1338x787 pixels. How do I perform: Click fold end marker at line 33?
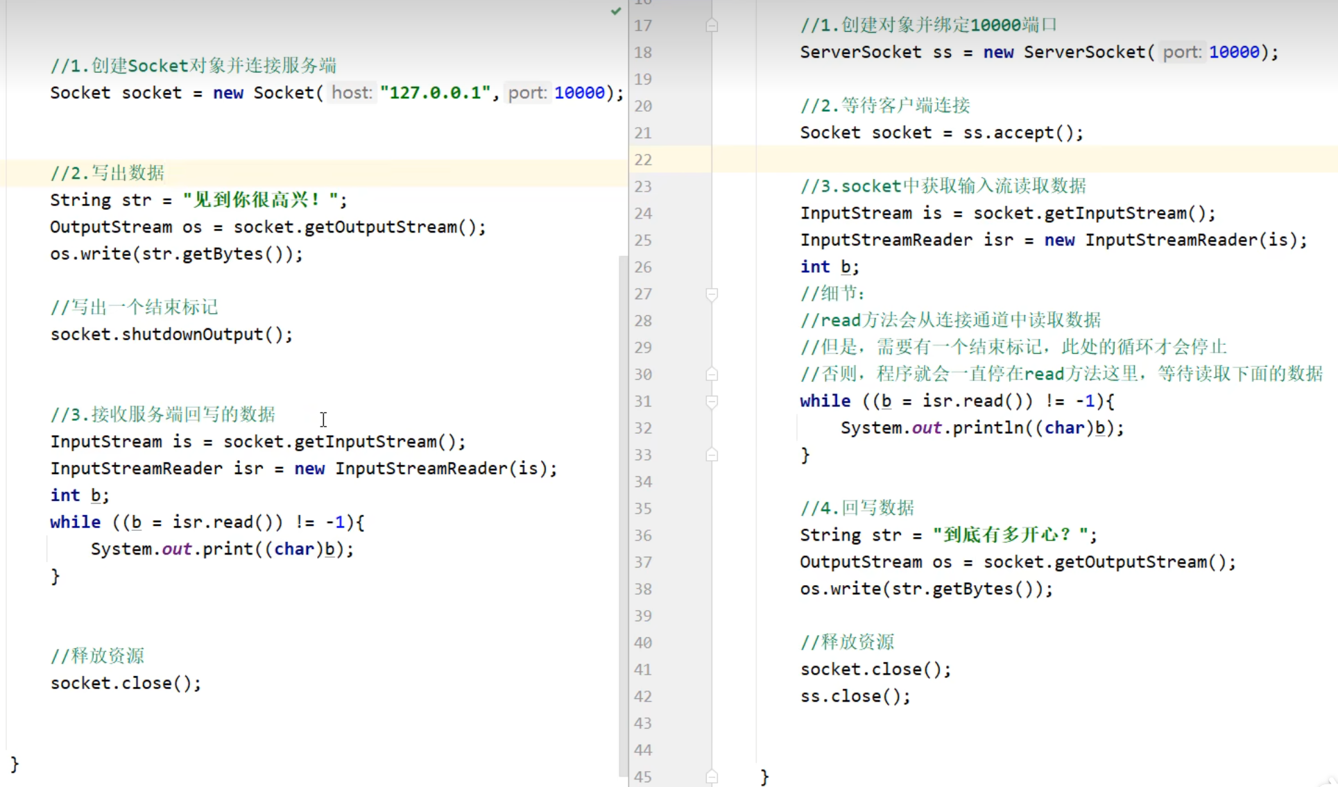(712, 455)
